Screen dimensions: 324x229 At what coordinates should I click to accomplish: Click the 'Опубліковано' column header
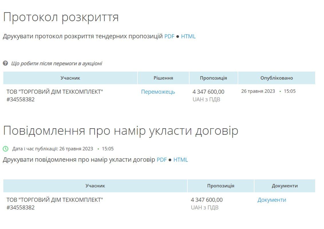(x=276, y=78)
